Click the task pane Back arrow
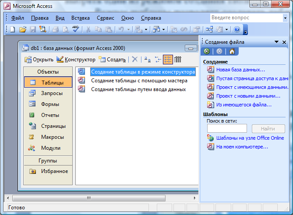The image size is (293, 215). (207, 51)
